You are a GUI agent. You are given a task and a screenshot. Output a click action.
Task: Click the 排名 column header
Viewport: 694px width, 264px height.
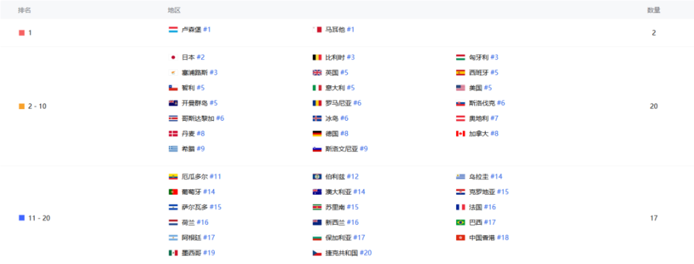25,10
